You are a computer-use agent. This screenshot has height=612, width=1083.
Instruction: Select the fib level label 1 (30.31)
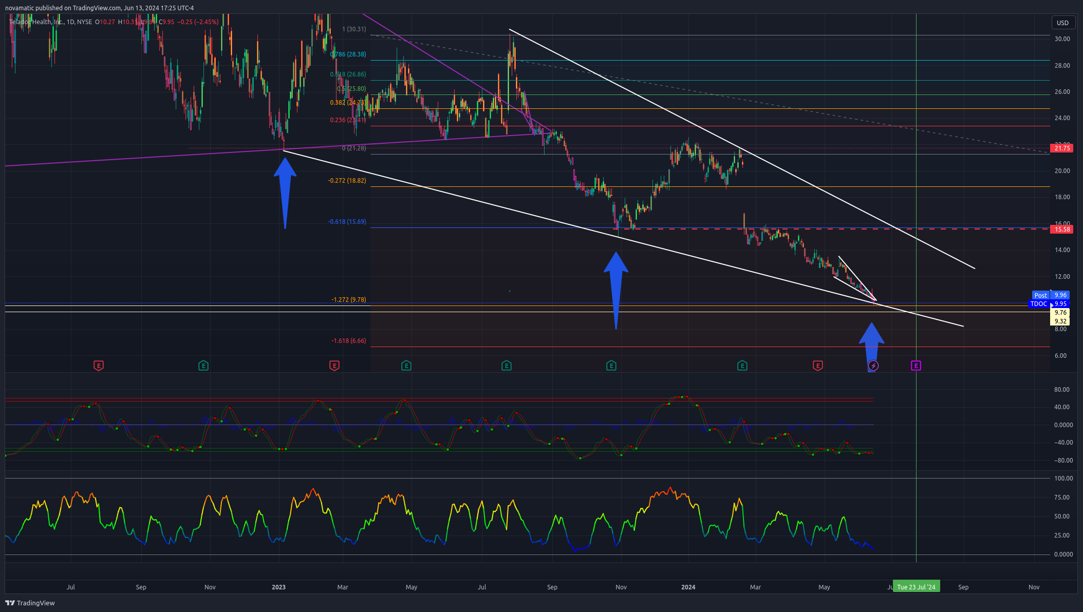point(354,29)
